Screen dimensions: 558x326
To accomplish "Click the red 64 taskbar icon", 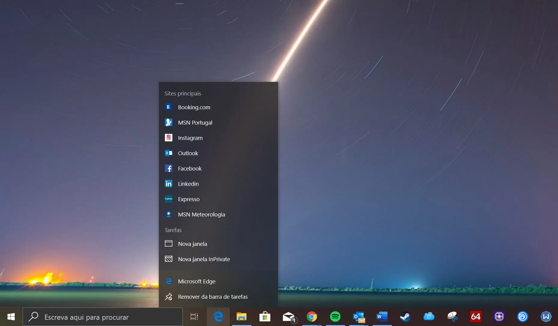I will (x=476, y=317).
